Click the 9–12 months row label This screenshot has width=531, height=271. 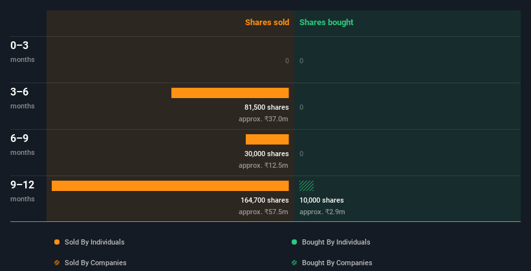23,191
